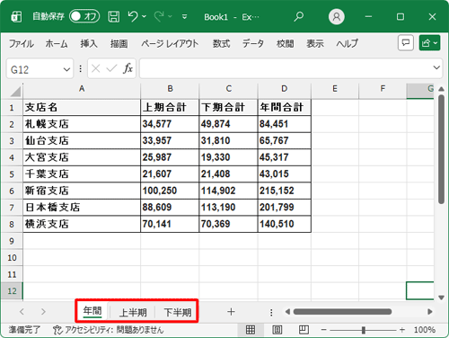Viewport: 449px width, 338px height.
Task: Switch to Page Break Preview icon
Action: point(304,330)
